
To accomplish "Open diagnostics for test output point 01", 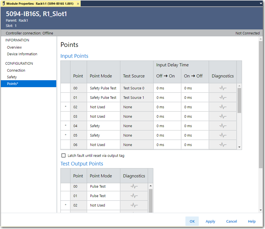I will 134,196.
